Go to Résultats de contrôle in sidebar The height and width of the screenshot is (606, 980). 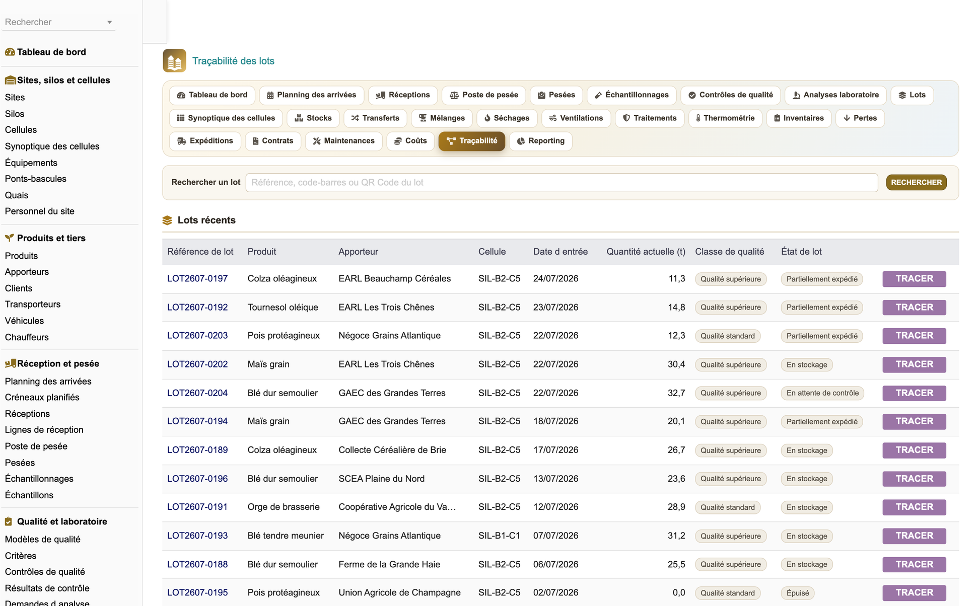tap(47, 588)
